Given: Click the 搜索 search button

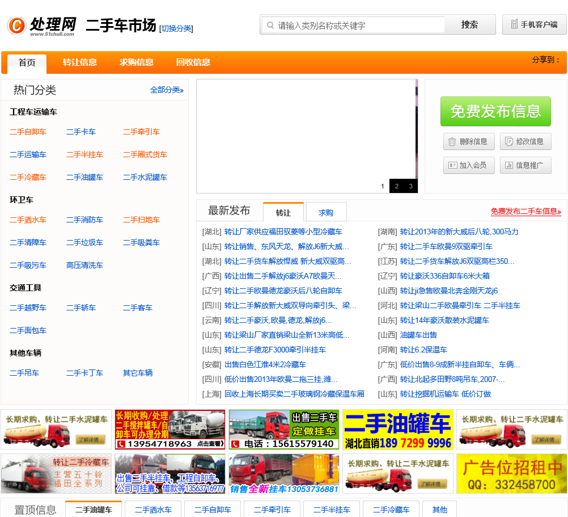Looking at the screenshot, I should (469, 25).
